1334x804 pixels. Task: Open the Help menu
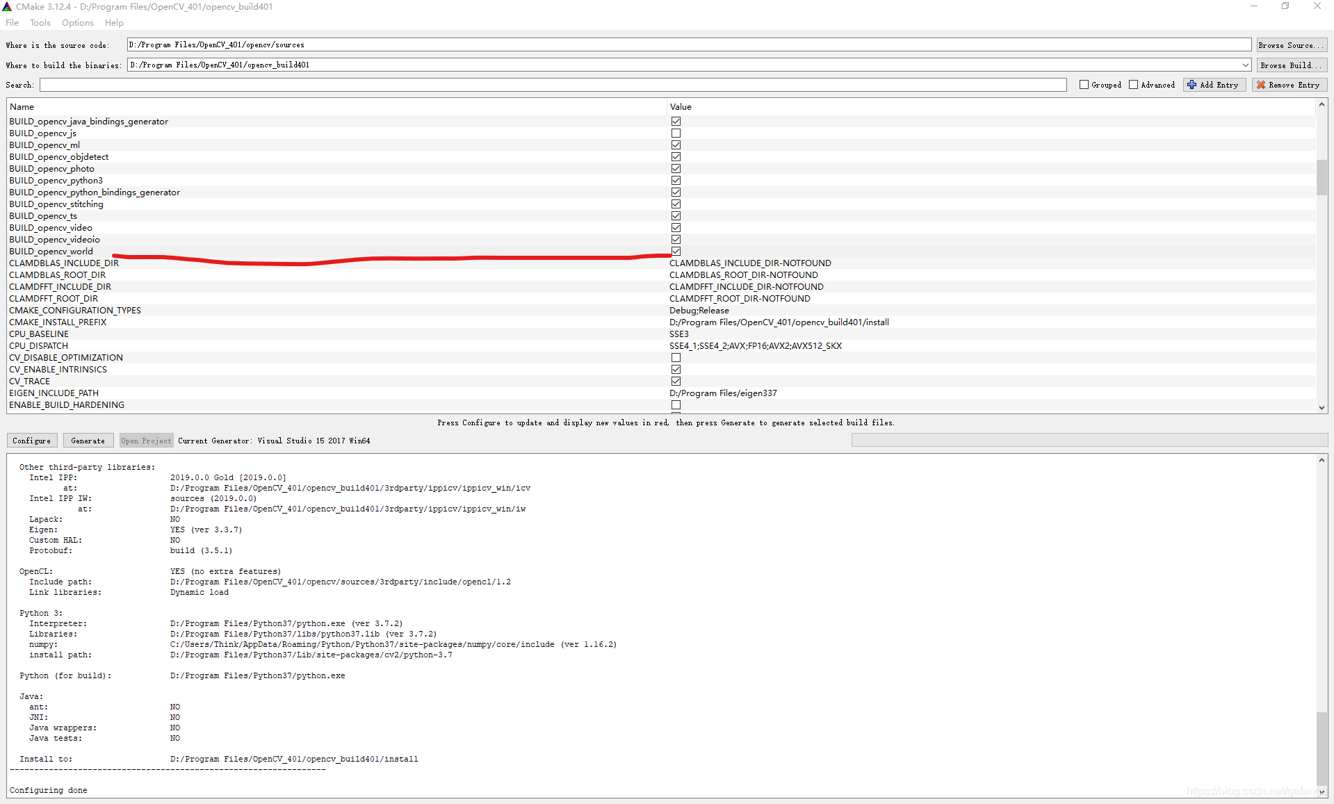114,23
